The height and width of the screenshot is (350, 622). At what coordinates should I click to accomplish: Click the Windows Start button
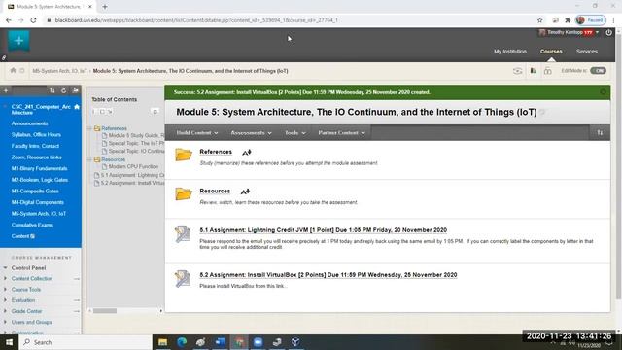click(x=9, y=342)
